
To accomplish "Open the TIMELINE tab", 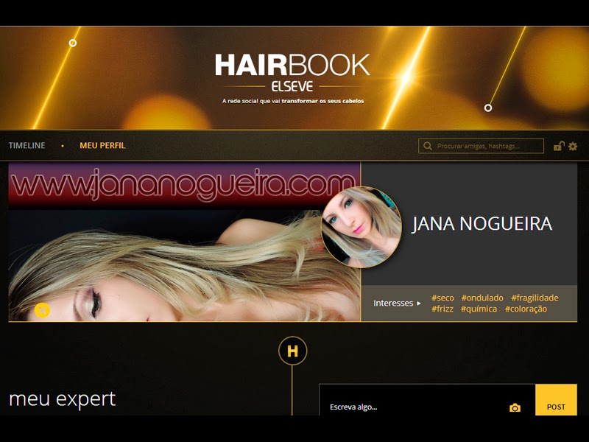I will click(27, 145).
